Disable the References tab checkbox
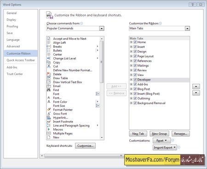Image resolution: width=207 pixels, height=169 pixels. [x=135, y=61]
